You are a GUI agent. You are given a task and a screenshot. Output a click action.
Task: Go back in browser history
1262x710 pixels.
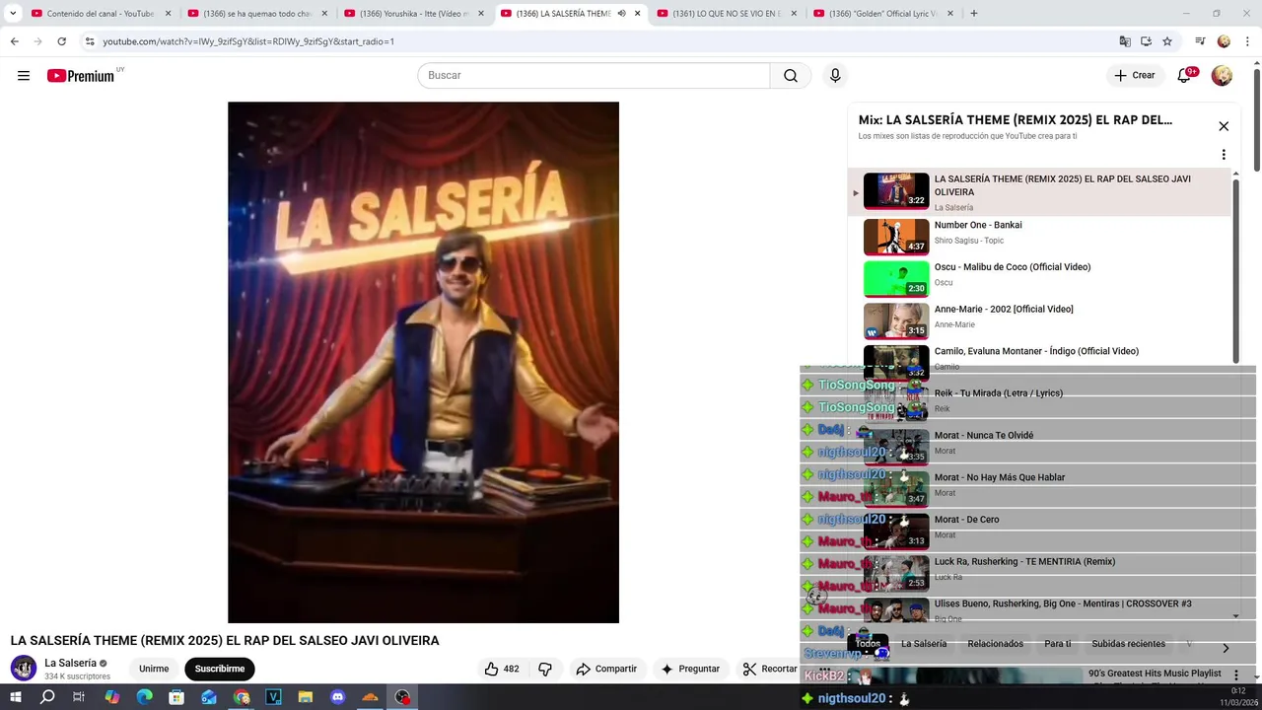pyautogui.click(x=15, y=41)
